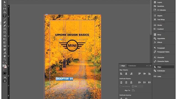Click the Fill color box with T

[4, 65]
